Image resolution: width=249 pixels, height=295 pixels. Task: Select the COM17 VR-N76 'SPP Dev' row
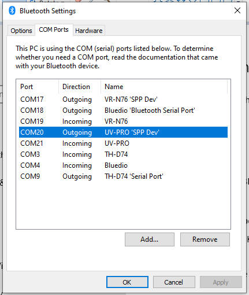pos(123,99)
